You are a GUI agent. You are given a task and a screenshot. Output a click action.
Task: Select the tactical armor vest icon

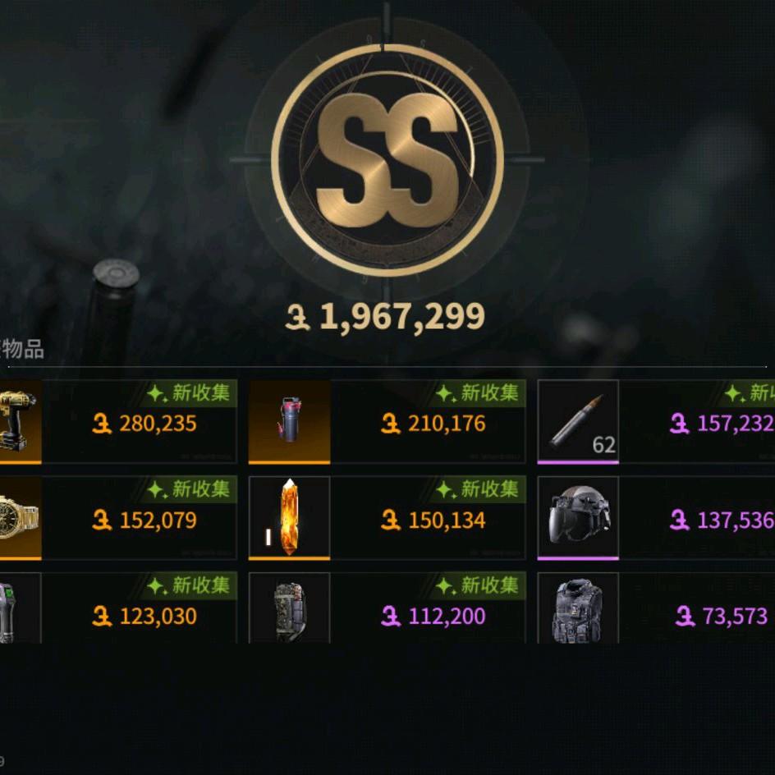578,608
